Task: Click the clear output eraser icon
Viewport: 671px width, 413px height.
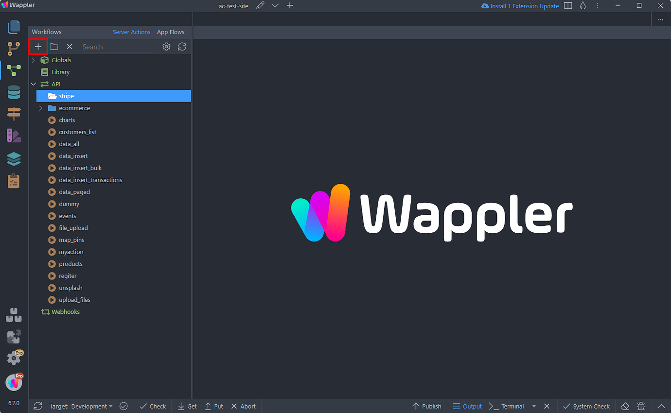Action: click(625, 406)
